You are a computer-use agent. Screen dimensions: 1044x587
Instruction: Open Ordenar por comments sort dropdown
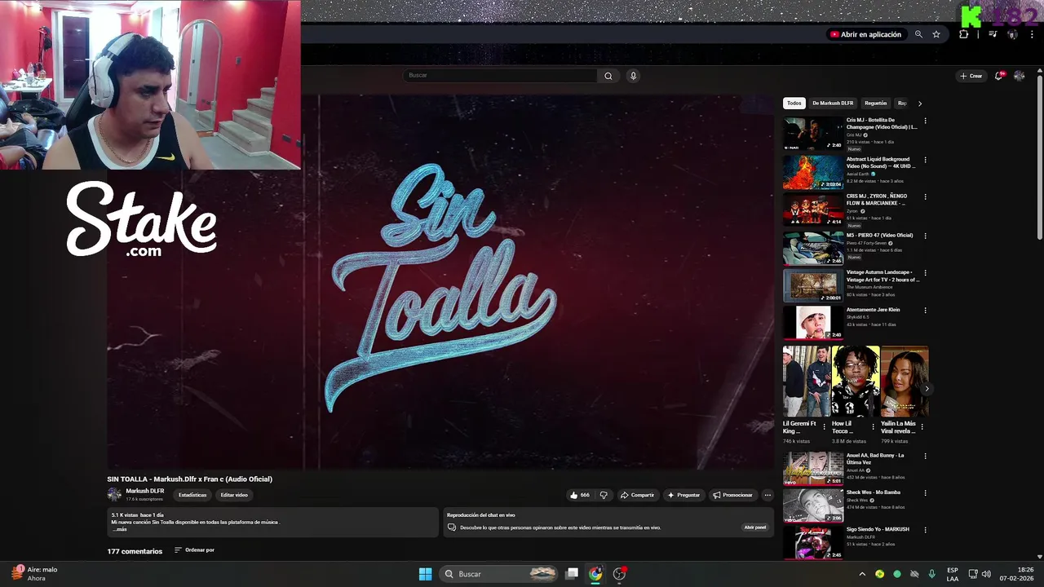194,550
